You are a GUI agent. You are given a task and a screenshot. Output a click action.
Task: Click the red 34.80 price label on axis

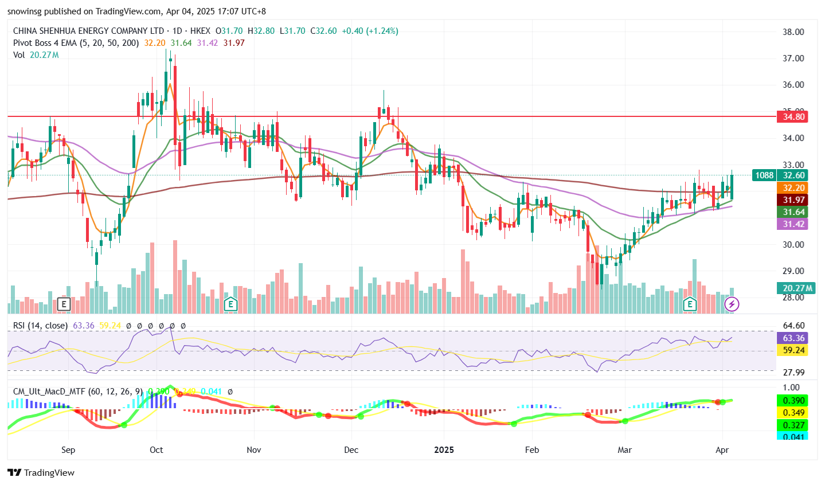[792, 117]
